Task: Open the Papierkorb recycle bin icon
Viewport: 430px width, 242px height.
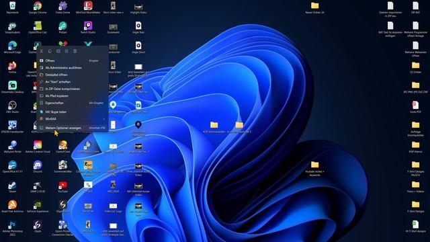Action: tap(12, 7)
